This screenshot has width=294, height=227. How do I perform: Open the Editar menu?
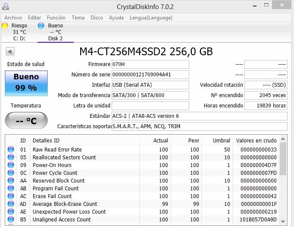(34, 18)
